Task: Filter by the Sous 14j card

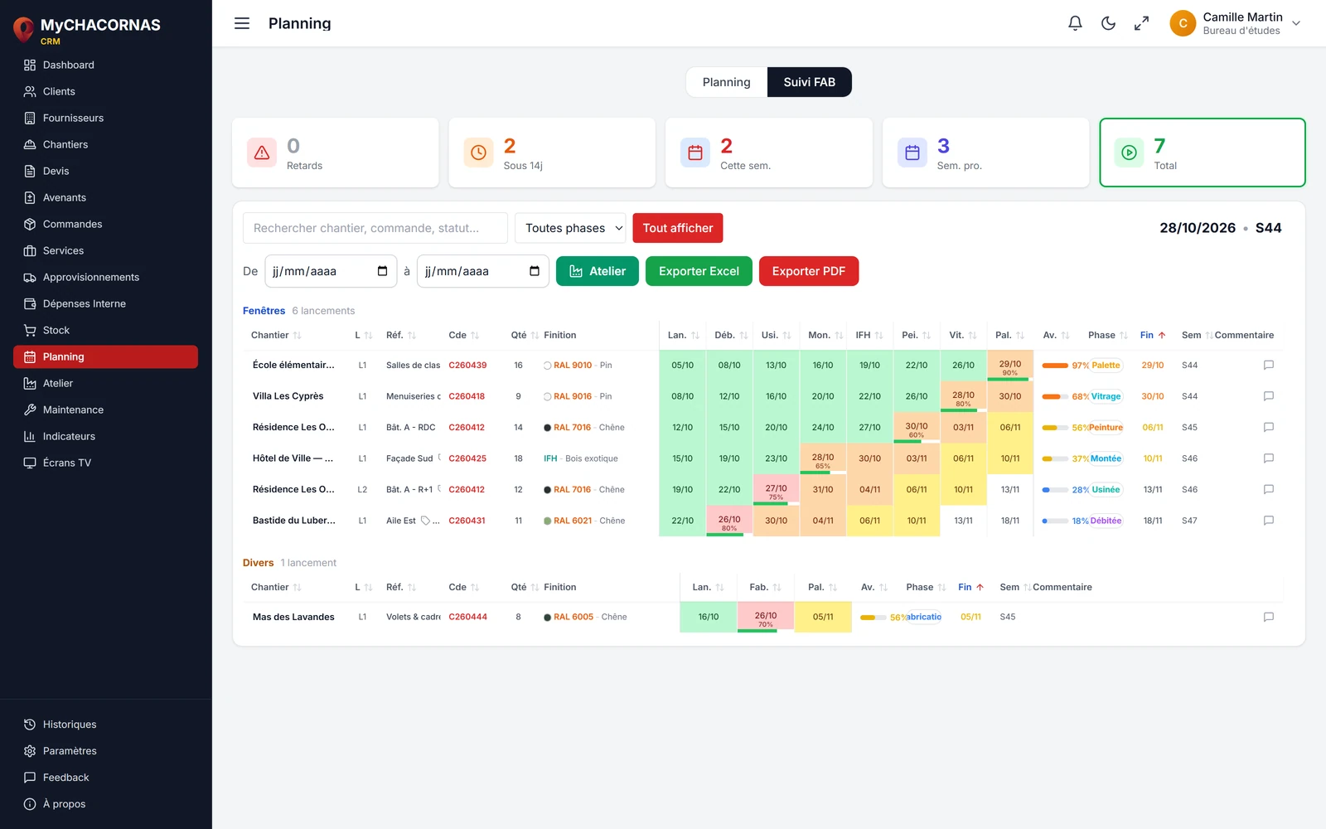Action: 552,153
